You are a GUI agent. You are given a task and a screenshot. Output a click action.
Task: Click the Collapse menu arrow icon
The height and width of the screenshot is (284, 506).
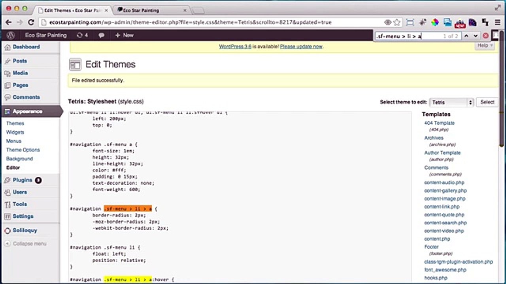point(8,244)
